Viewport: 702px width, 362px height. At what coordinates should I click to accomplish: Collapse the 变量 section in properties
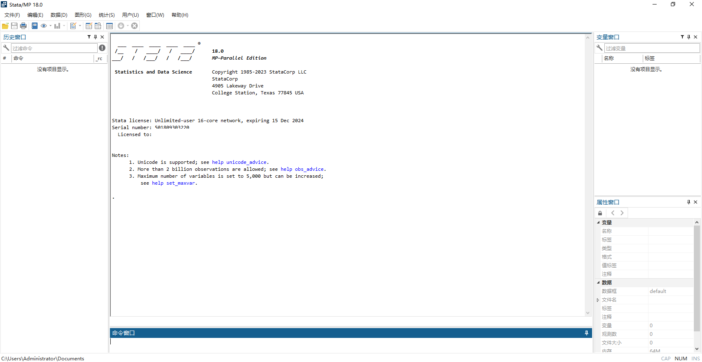(598, 223)
